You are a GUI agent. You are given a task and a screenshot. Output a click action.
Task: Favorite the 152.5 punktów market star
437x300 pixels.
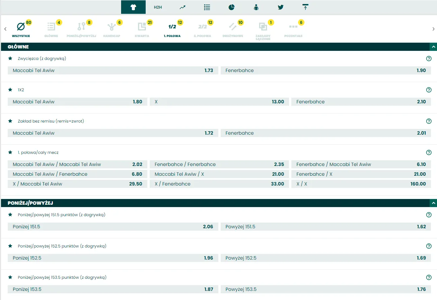coord(10,246)
